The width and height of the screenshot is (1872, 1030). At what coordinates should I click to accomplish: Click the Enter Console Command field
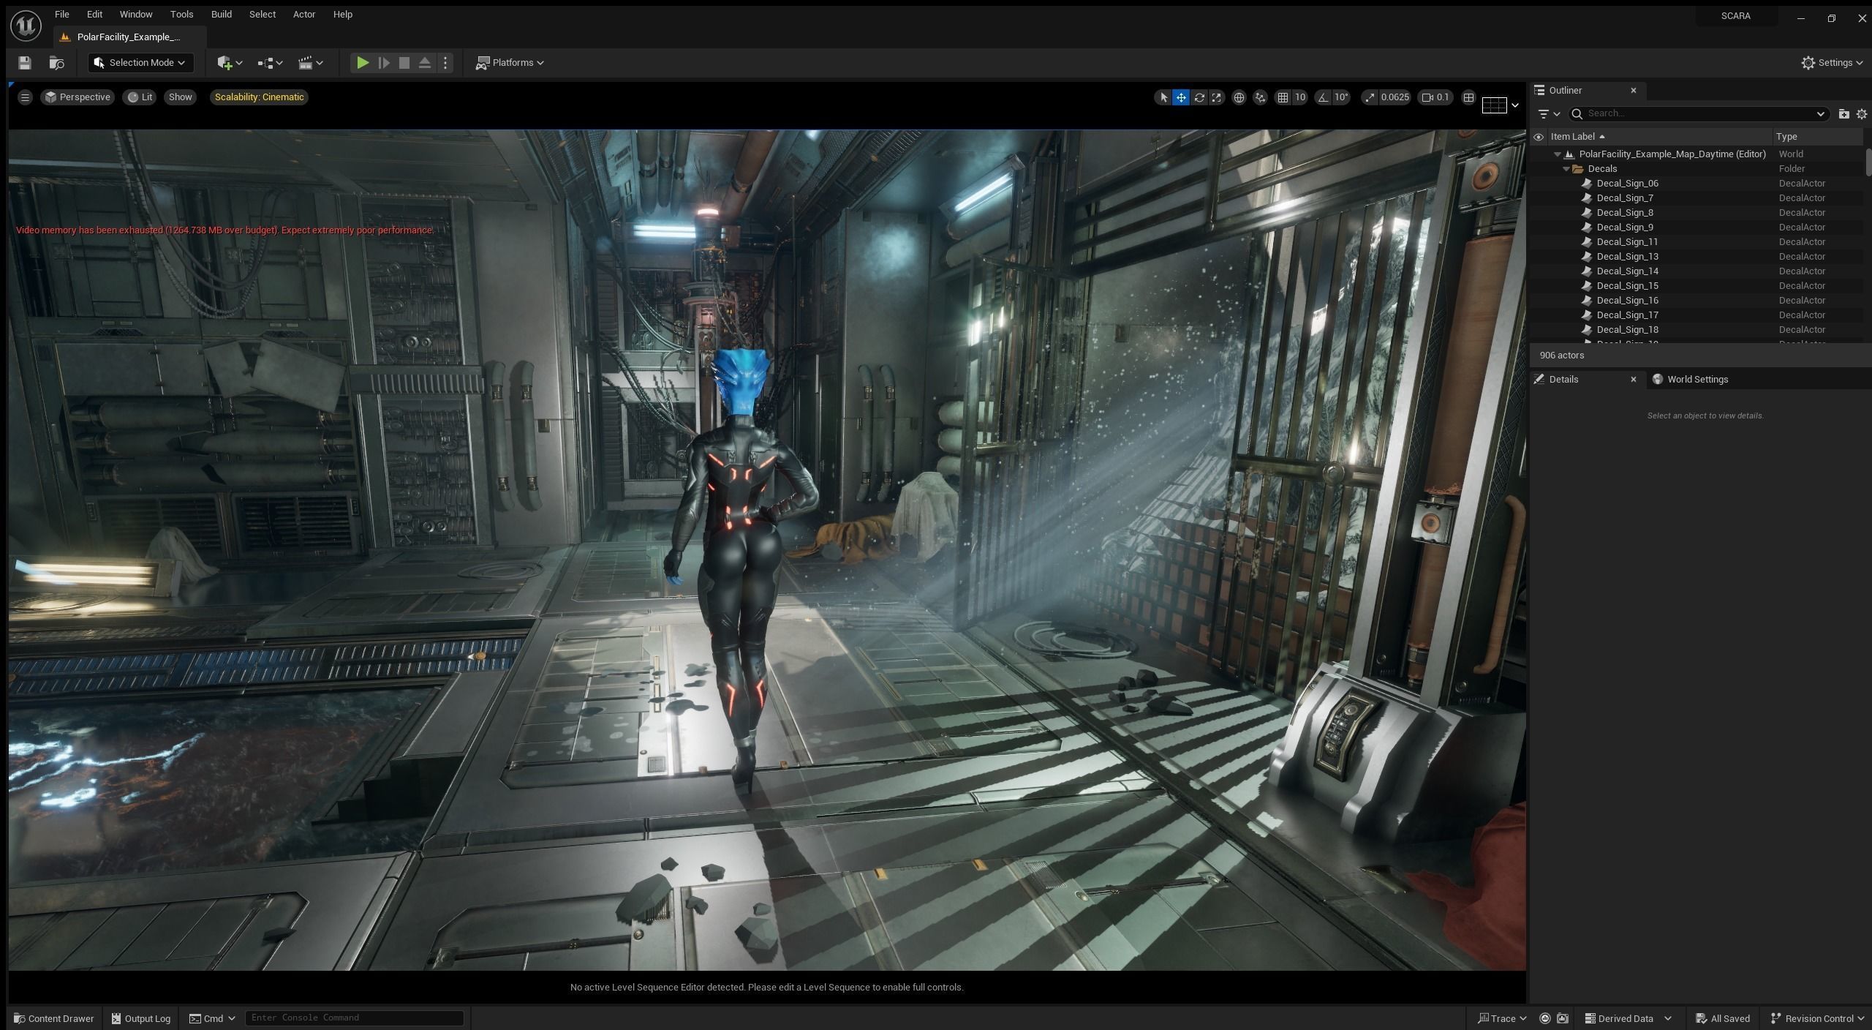point(354,1018)
